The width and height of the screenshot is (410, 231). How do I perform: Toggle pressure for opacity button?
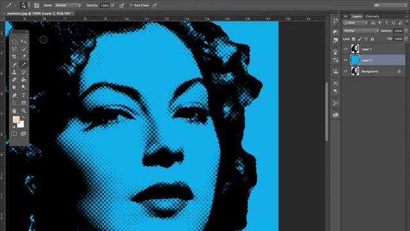tap(122, 5)
